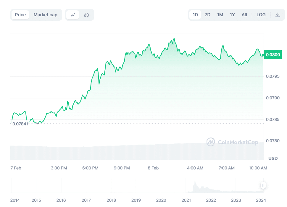Image resolution: width=287 pixels, height=207 pixels.
Task: Click the 0.07841 baseline price label
Action: click(20, 124)
